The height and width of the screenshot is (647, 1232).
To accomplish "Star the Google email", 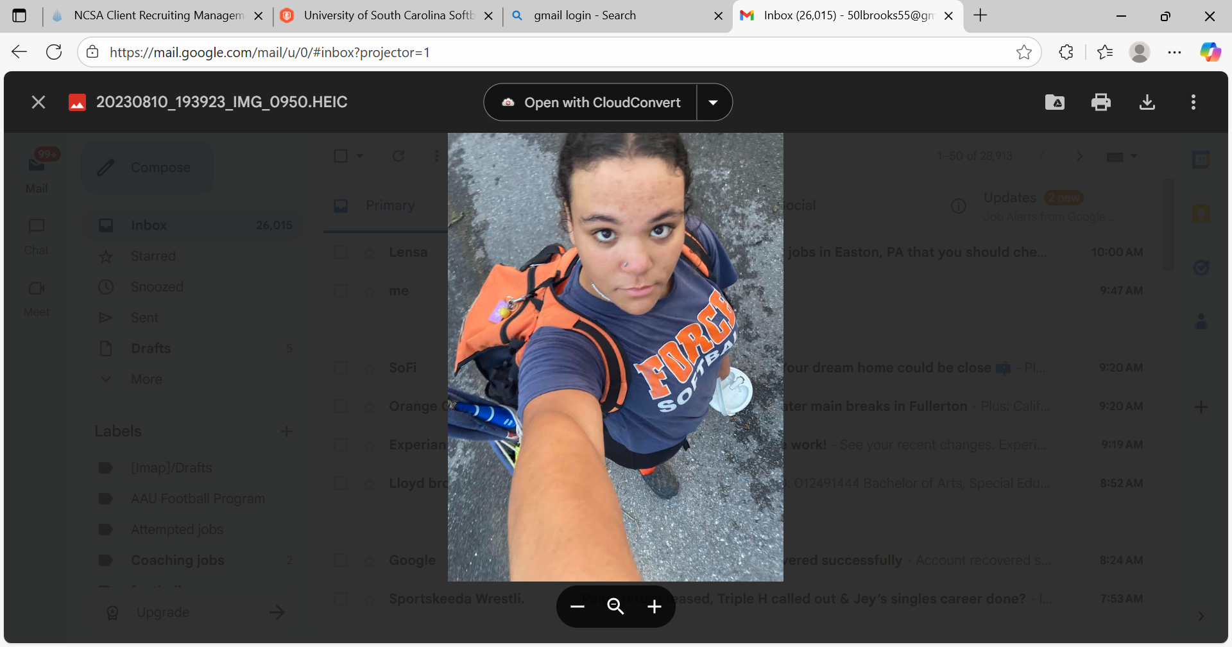I will pos(370,560).
